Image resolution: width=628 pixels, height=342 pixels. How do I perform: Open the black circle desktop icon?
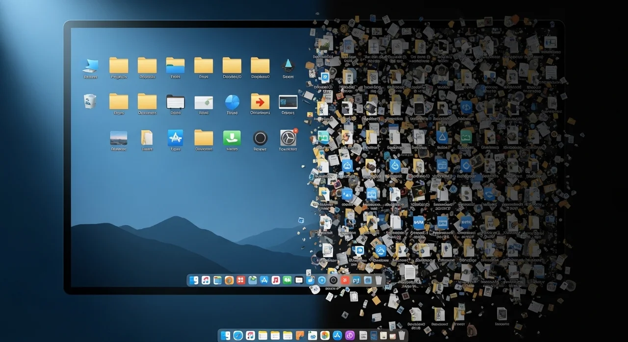tap(260, 138)
